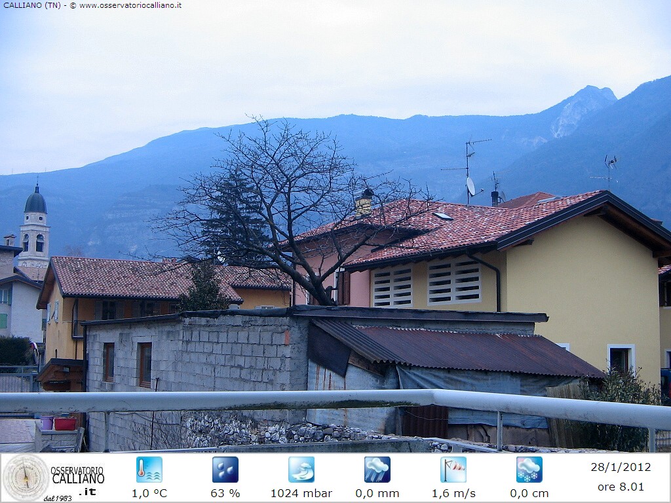Click the 63 % humidity value
This screenshot has width=671, height=503.
[225, 493]
